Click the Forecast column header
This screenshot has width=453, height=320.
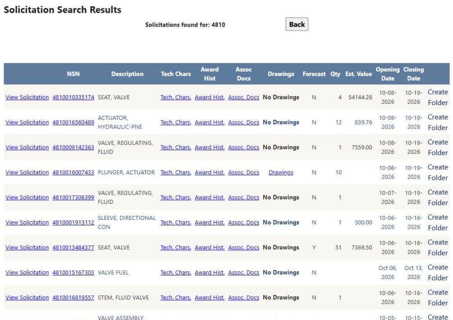[x=314, y=74]
